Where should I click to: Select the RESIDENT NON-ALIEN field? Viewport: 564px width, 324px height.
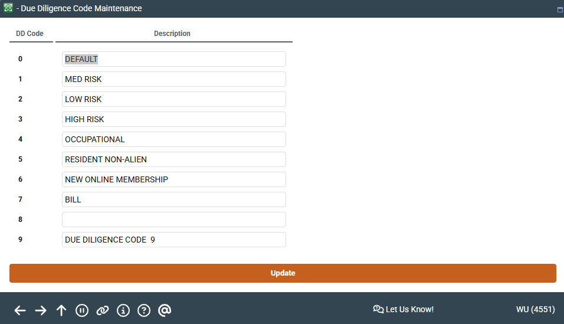pos(173,159)
